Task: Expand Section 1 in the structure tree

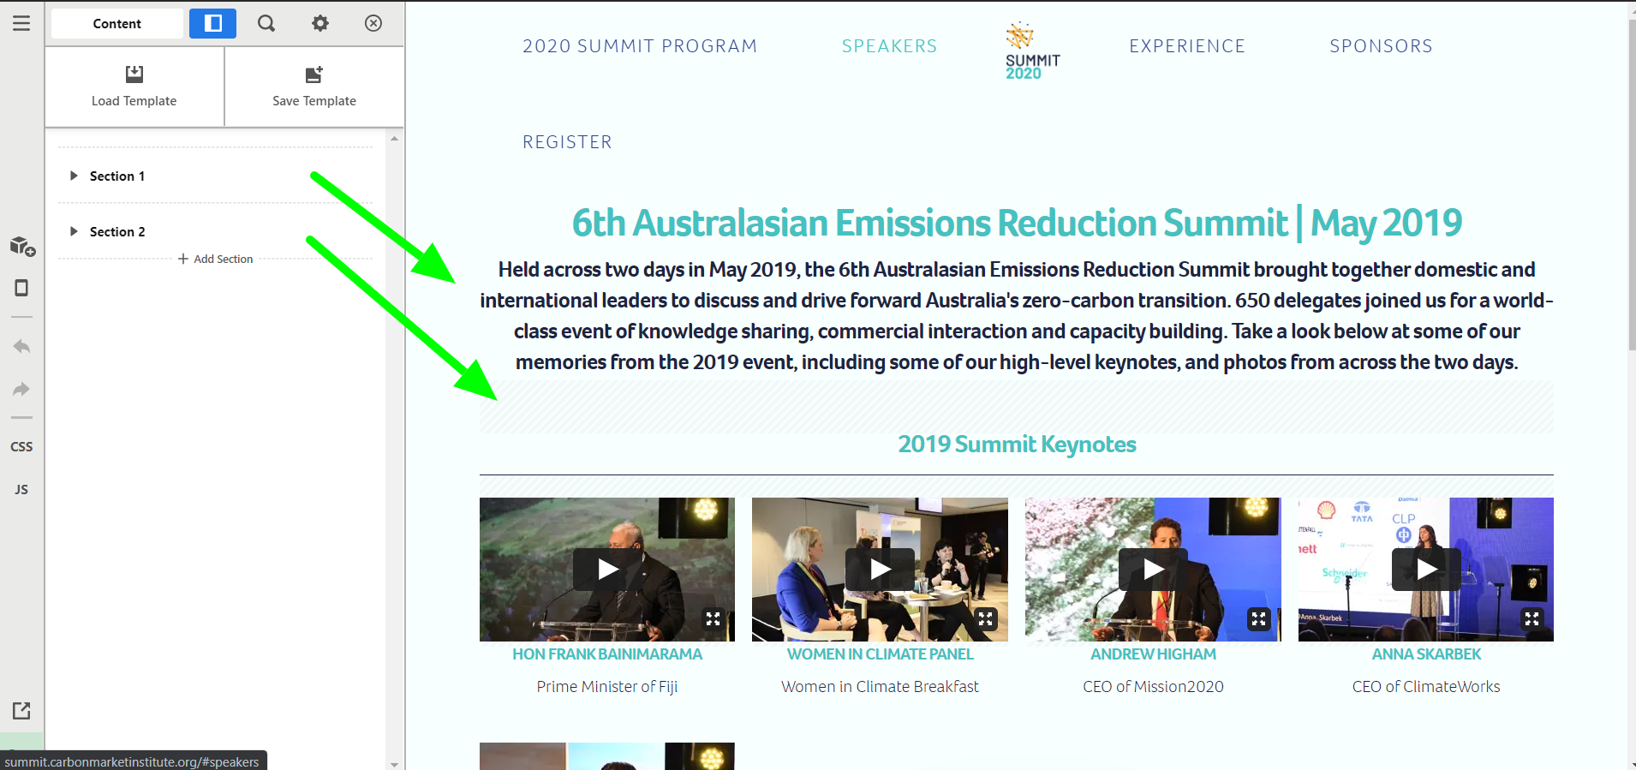Action: click(74, 176)
